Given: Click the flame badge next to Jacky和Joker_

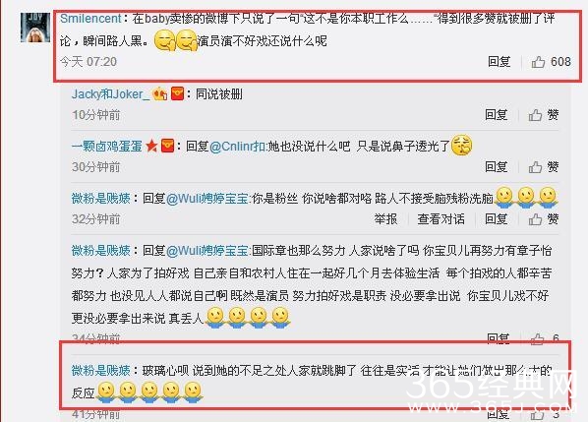Looking at the screenshot, I should [160, 93].
